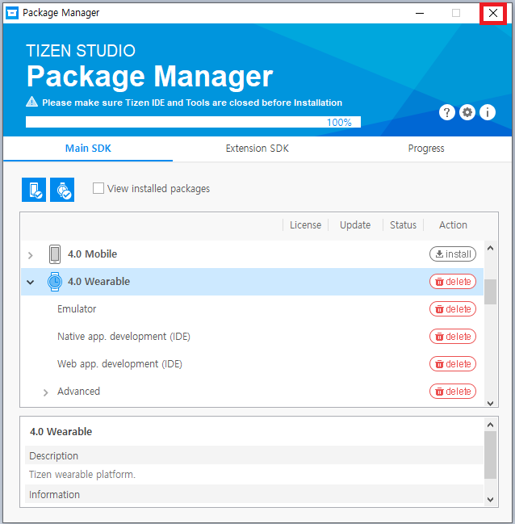This screenshot has height=524, width=515.
Task: Click the Description heading in details panel
Action: (x=53, y=456)
